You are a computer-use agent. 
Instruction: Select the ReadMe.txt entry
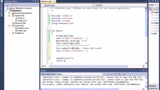(19, 33)
